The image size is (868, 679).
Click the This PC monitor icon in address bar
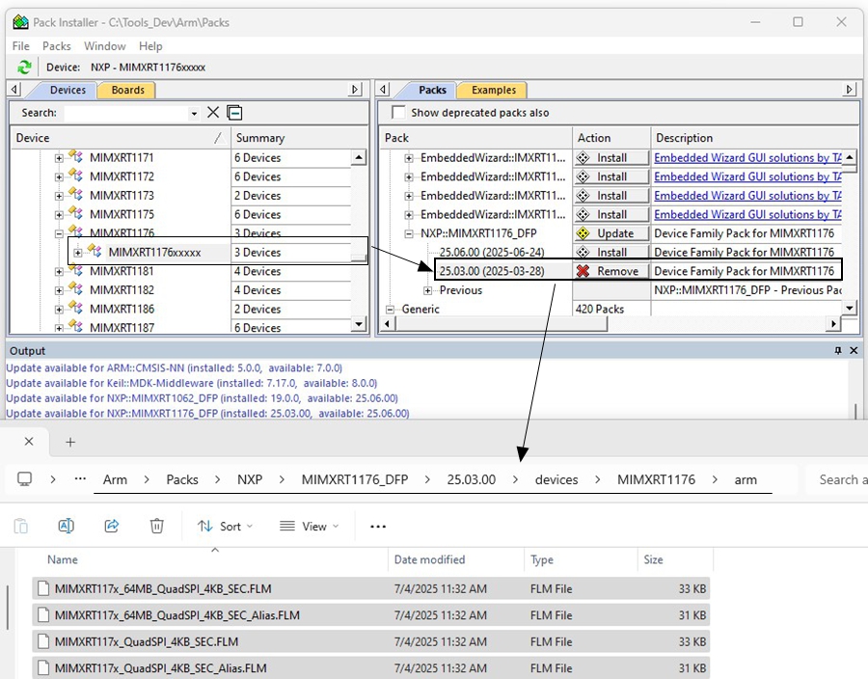pos(25,479)
